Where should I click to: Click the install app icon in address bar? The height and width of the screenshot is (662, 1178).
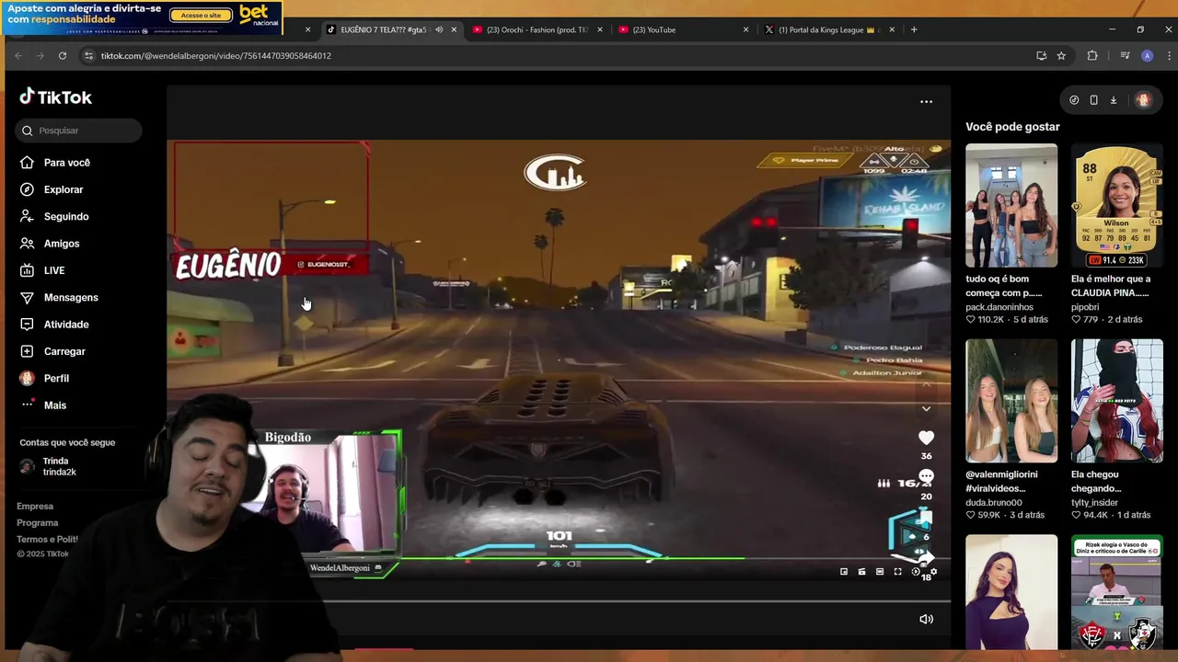(1041, 56)
